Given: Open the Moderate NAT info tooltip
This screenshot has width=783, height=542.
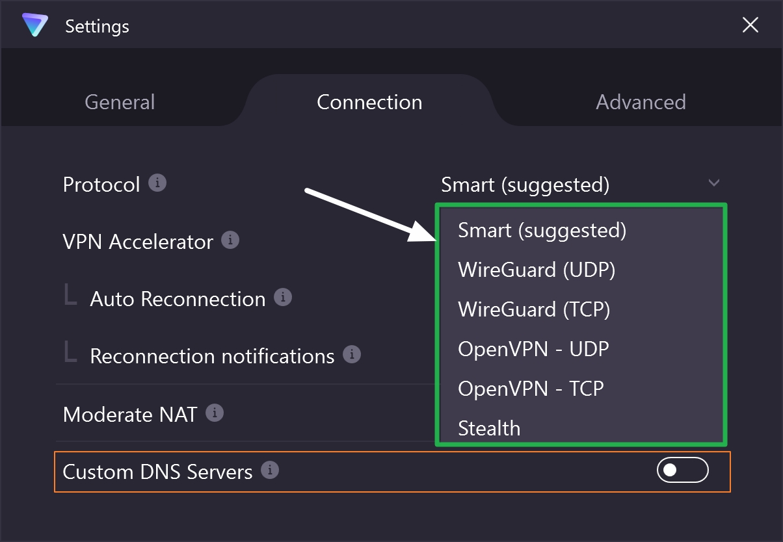Looking at the screenshot, I should tap(215, 413).
